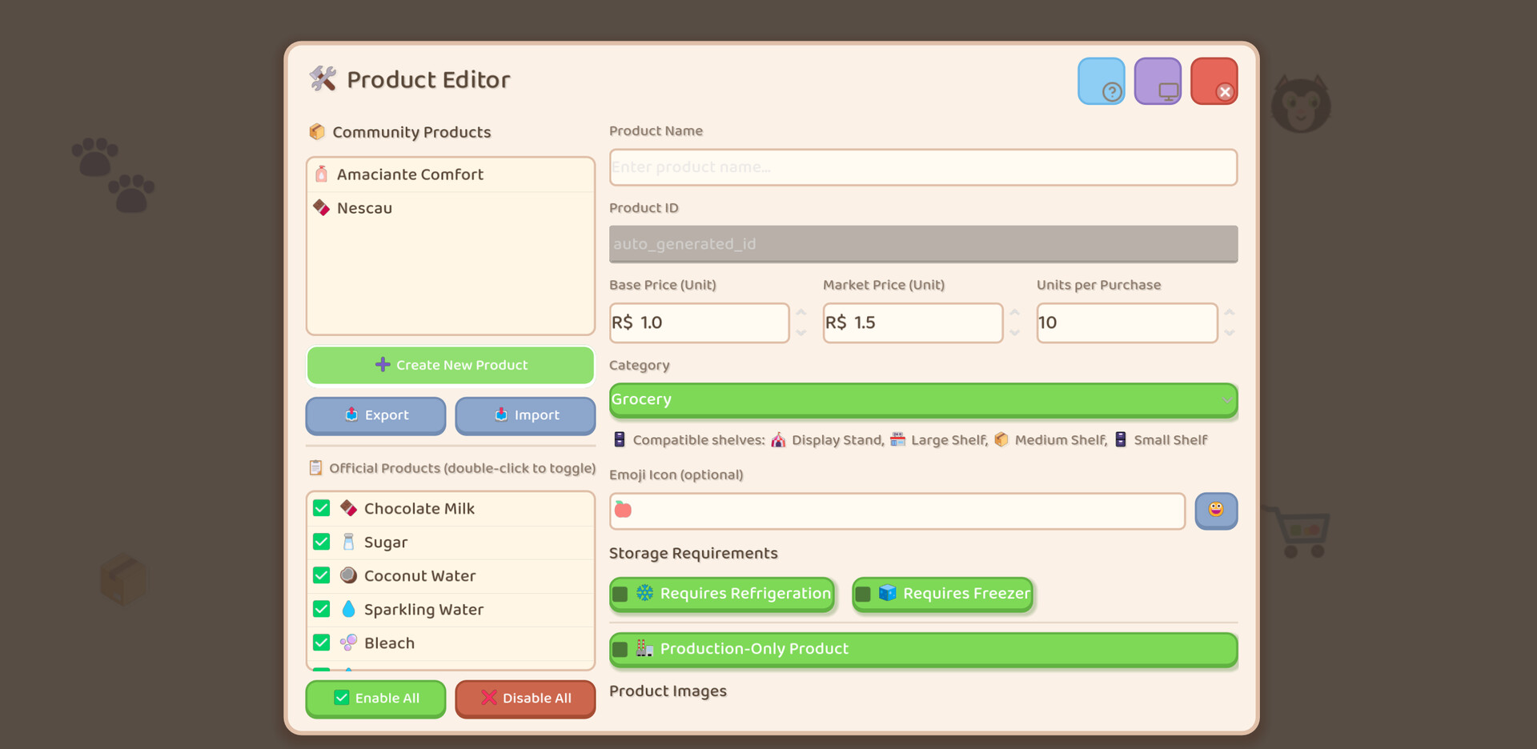This screenshot has height=749, width=1537.
Task: Enable the Requires Refrigeration option
Action: point(620,594)
